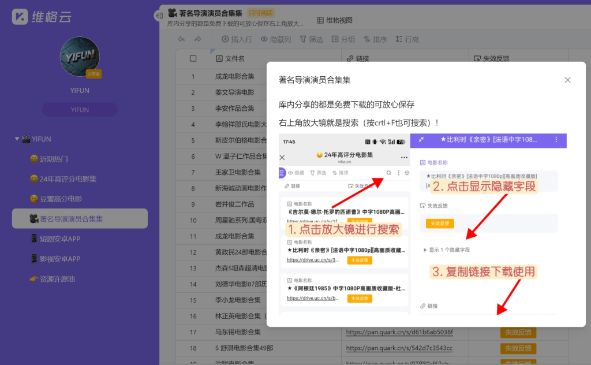Click cell 姜文导演电影 in row 2

(234, 92)
